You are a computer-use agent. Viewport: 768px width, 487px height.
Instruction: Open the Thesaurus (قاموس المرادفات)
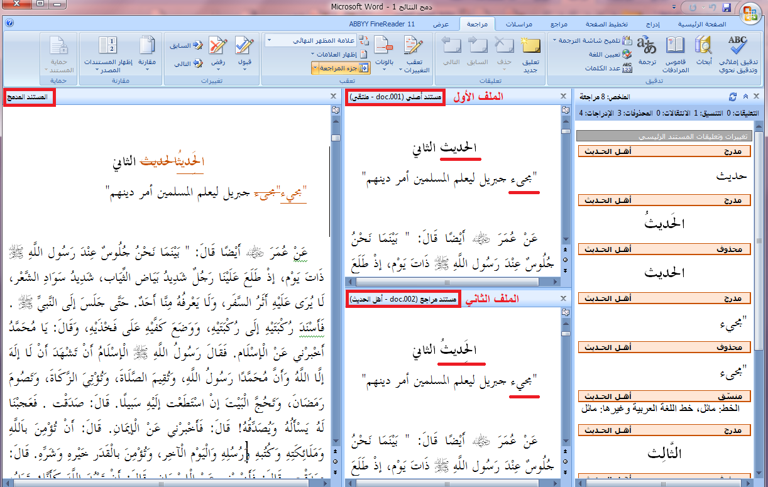[676, 47]
